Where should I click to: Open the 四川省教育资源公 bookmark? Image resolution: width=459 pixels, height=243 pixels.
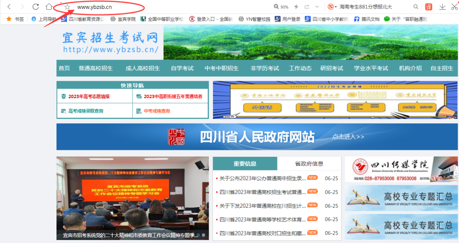(x=82, y=19)
